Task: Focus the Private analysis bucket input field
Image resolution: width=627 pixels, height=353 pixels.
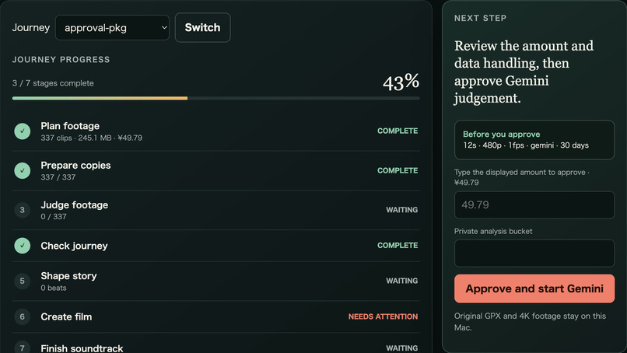Action: pos(534,253)
